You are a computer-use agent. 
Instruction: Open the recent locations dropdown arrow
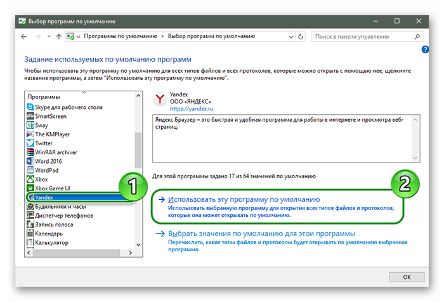click(x=49, y=37)
